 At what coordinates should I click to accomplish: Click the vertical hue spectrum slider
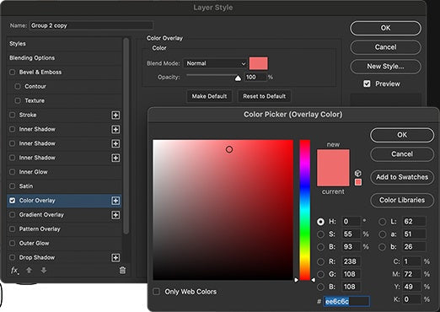click(x=305, y=210)
